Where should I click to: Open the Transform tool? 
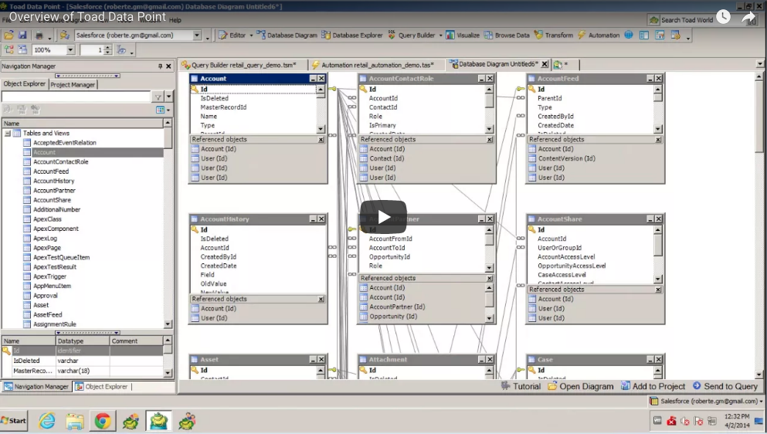[x=554, y=36]
